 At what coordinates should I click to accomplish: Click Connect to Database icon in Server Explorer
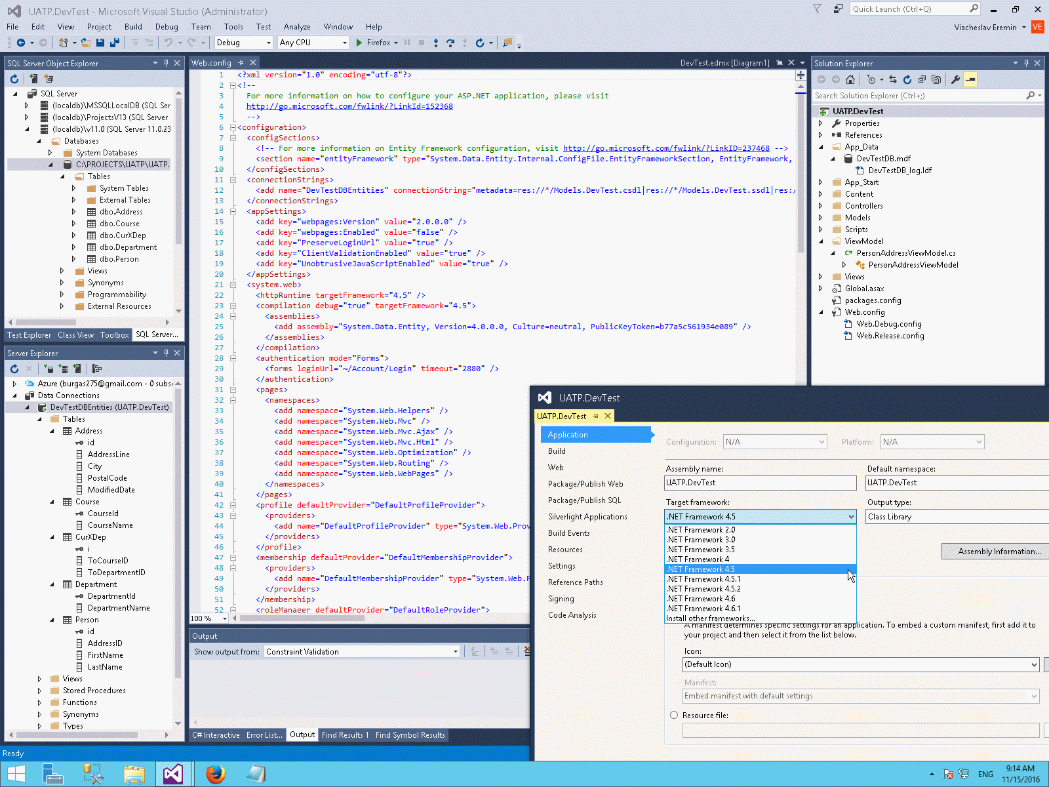coord(49,369)
